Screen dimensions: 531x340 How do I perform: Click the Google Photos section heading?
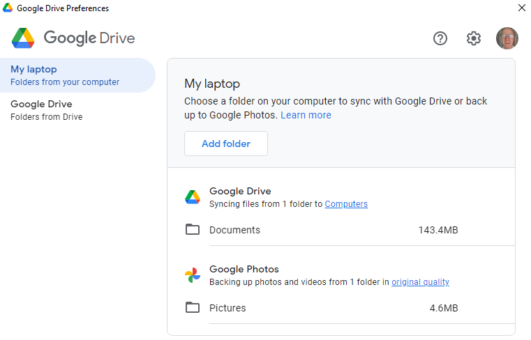[x=244, y=269]
